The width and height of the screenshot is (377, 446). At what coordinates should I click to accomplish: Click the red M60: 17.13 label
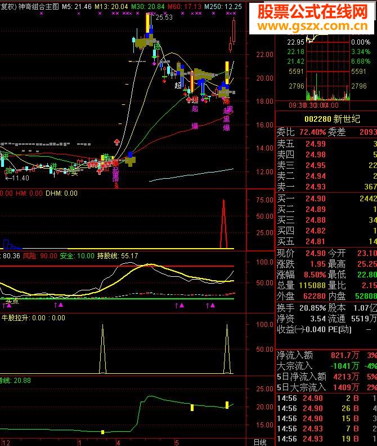185,7
